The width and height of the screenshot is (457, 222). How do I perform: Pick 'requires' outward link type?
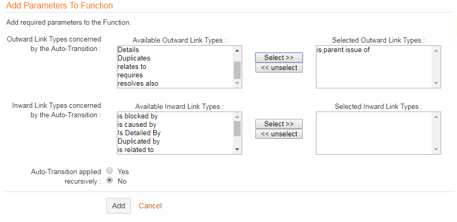tap(130, 75)
